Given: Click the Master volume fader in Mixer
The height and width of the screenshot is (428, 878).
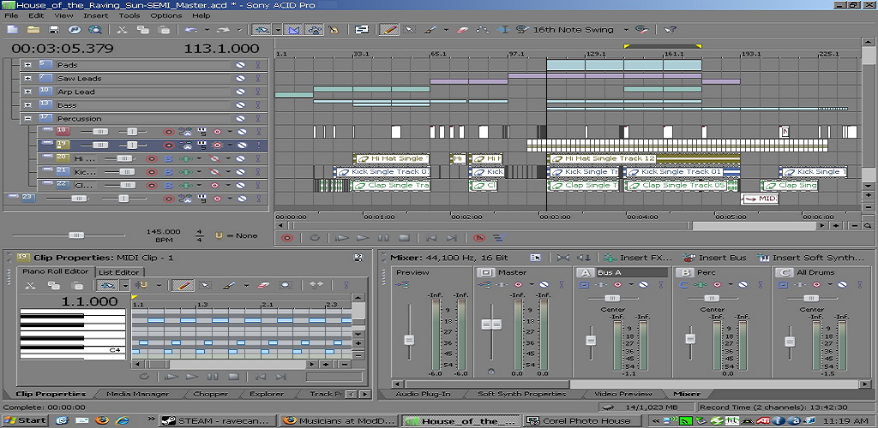Looking at the screenshot, I should (490, 324).
